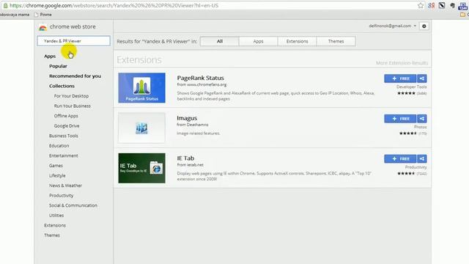469x264 pixels.
Task: Click the black square extension icon in toolbar
Action: tap(442, 5)
